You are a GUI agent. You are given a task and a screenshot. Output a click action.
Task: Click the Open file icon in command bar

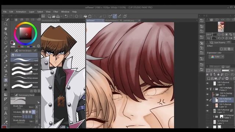[54, 16]
